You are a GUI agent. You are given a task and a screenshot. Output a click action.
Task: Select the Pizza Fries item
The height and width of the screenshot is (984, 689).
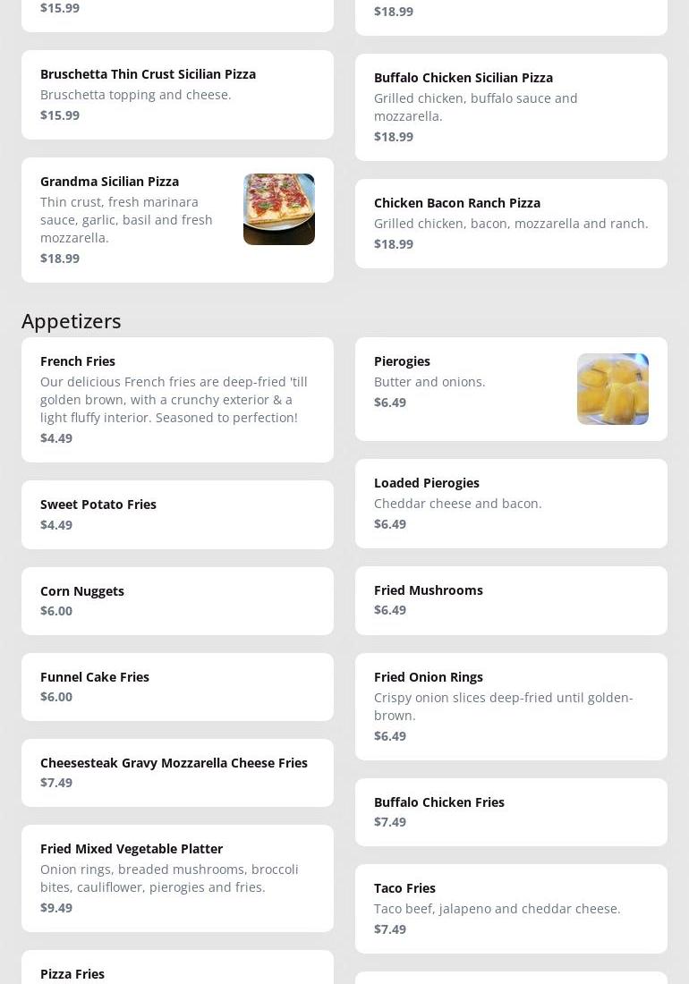pyautogui.click(x=177, y=967)
